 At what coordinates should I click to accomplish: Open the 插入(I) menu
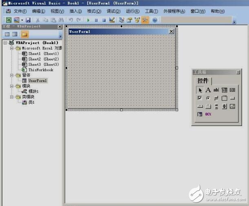pyautogui.click(x=75, y=11)
